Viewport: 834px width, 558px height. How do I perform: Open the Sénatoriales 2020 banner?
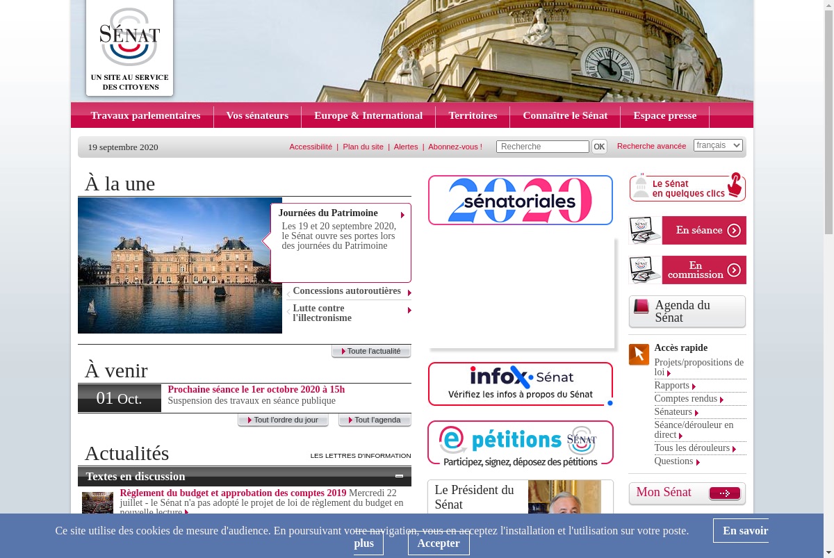(521, 200)
